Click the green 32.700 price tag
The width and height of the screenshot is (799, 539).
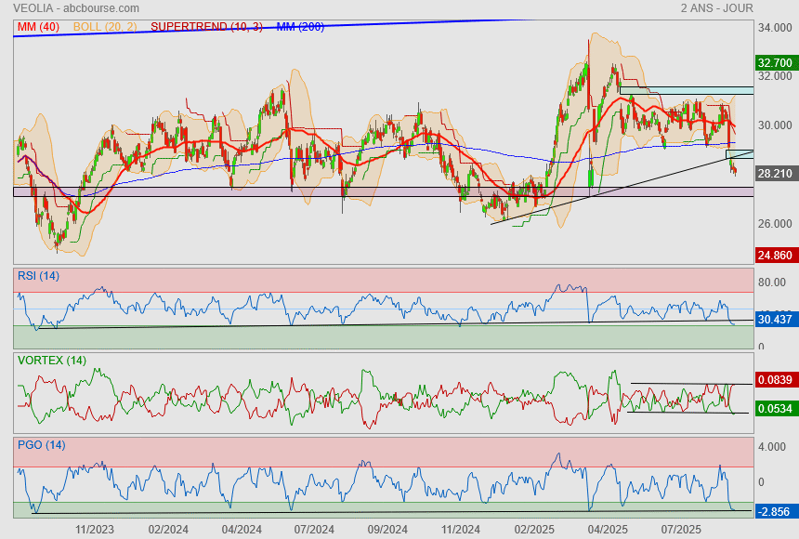pyautogui.click(x=775, y=63)
